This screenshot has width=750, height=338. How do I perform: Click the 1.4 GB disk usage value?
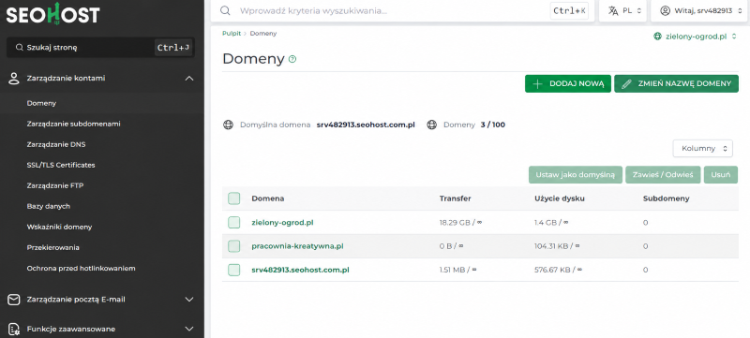pyautogui.click(x=551, y=223)
